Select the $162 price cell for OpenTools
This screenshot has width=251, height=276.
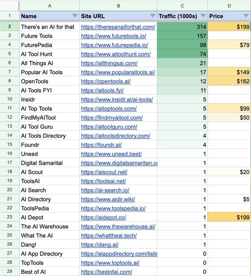229,81
